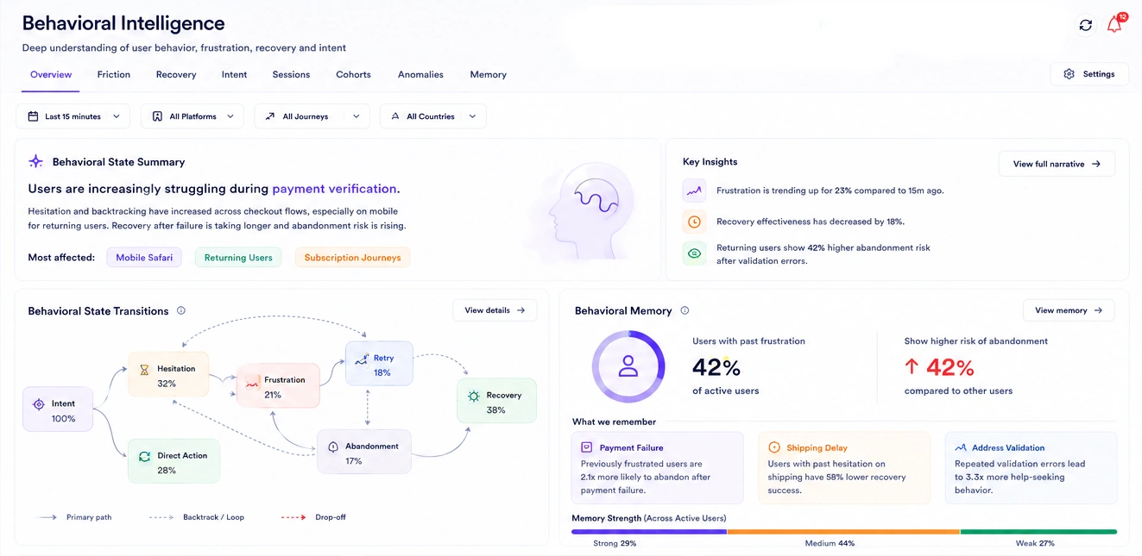This screenshot has width=1142, height=556.
Task: Click the Behavioral Intelligence page title
Action: pos(123,23)
